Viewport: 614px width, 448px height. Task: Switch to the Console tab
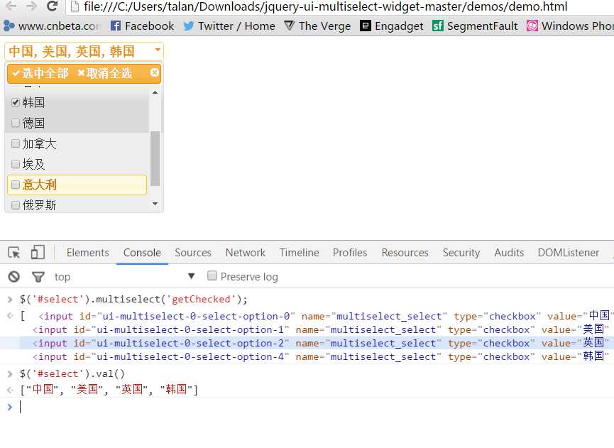point(142,253)
